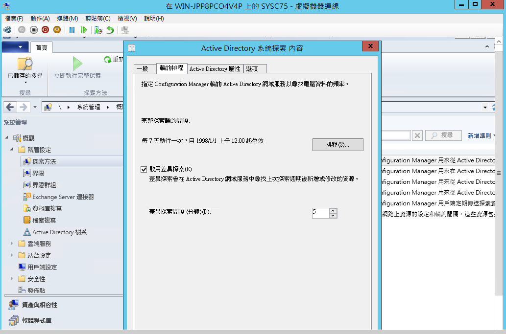Image resolution: width=506 pixels, height=334 pixels.
Task: Click the 差異探索間隔 minutes input field
Action: click(321, 213)
